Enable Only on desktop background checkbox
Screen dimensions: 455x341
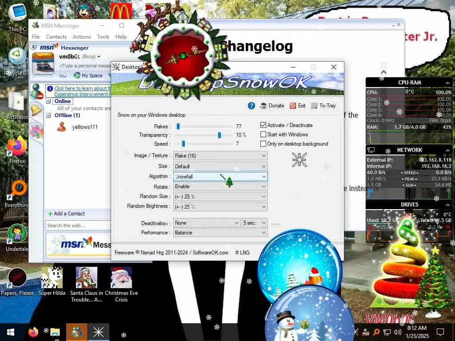click(263, 143)
